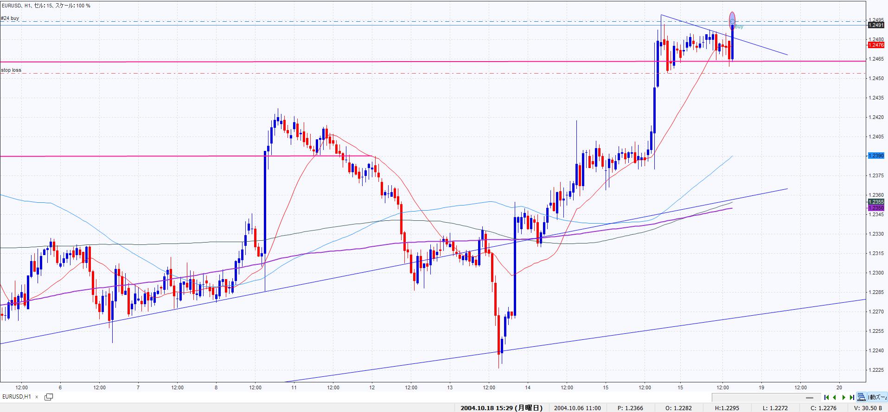
Task: Click the horizontal chart scrollbar thumb
Action: pyautogui.click(x=810, y=398)
